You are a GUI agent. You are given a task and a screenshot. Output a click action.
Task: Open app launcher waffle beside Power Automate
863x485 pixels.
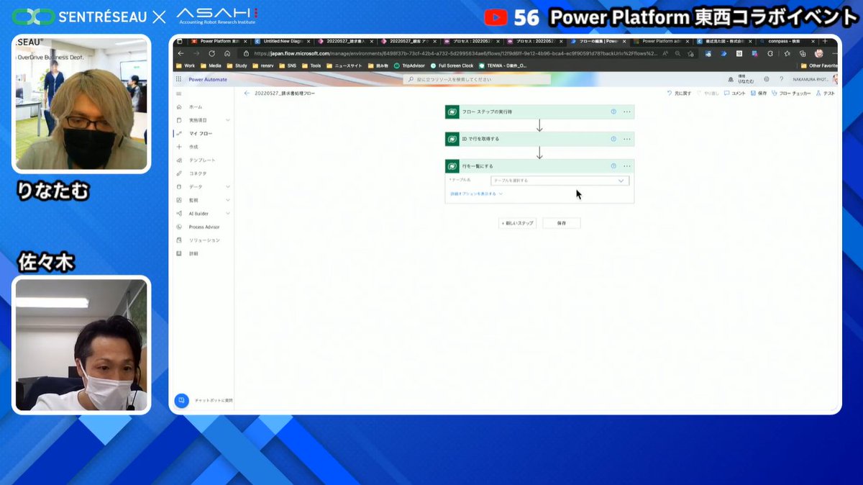coord(179,79)
